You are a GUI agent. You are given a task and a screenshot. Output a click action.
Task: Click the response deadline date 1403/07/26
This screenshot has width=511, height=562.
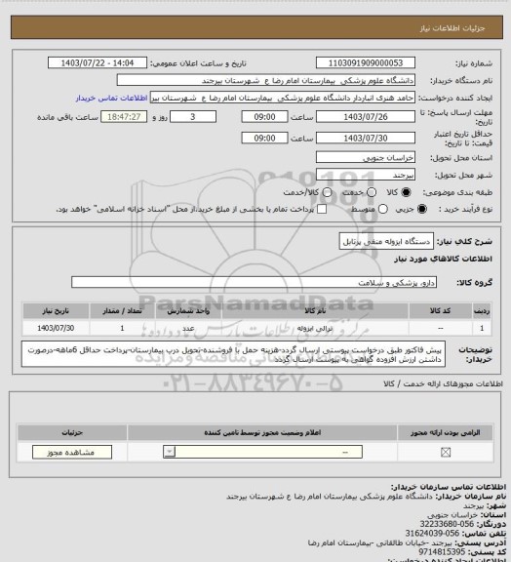(x=366, y=117)
